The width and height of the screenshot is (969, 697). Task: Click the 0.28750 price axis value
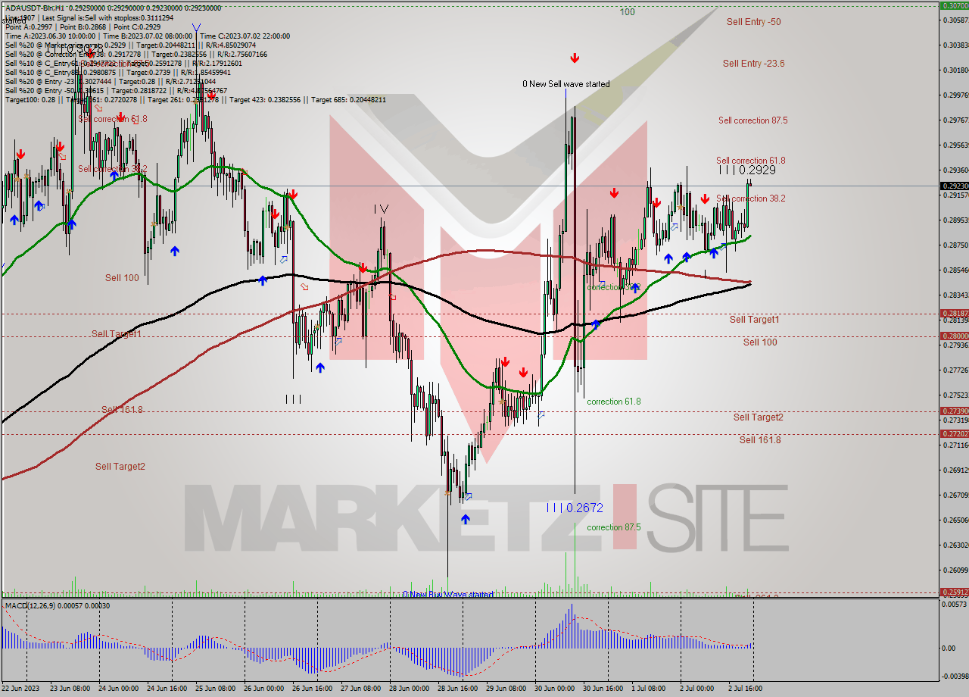click(x=955, y=245)
